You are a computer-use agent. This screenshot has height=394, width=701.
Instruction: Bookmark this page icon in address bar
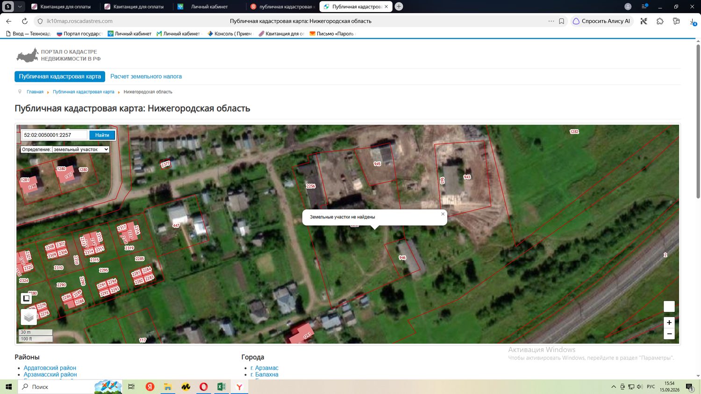562,21
